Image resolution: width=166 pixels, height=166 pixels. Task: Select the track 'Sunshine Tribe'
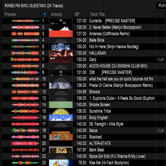click(100, 111)
